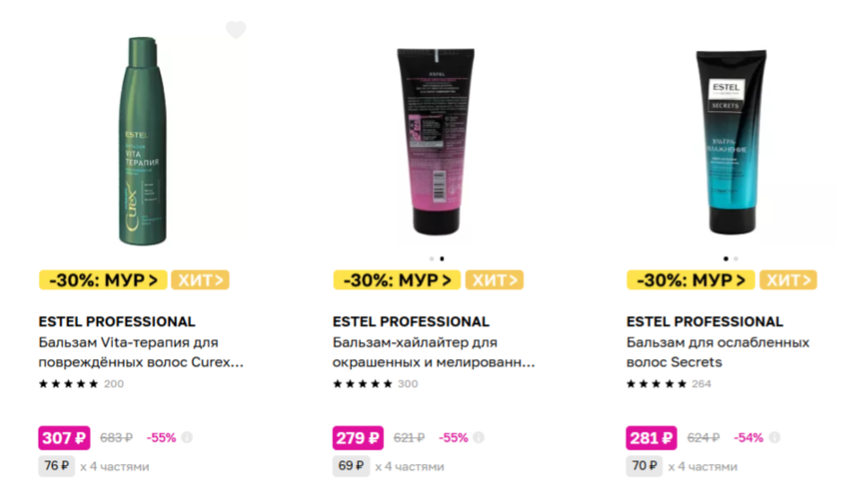Select second image dot of Secrets balm
860x491 pixels.
pyautogui.click(x=736, y=259)
